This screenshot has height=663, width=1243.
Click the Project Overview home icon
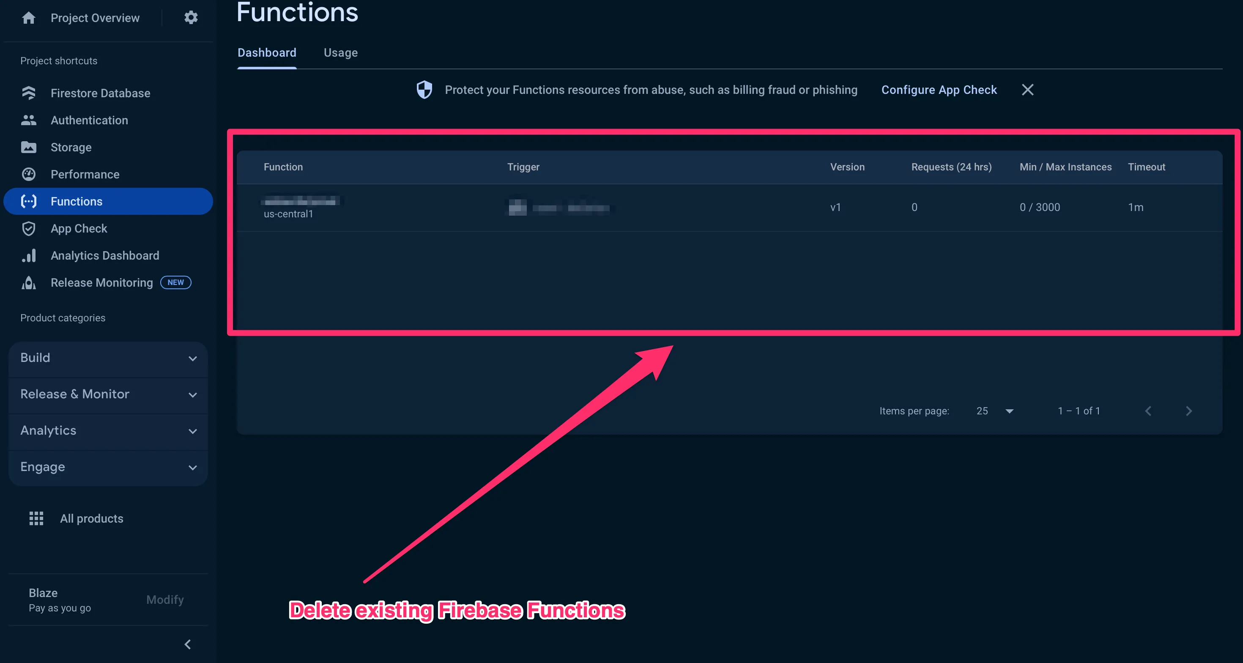29,18
